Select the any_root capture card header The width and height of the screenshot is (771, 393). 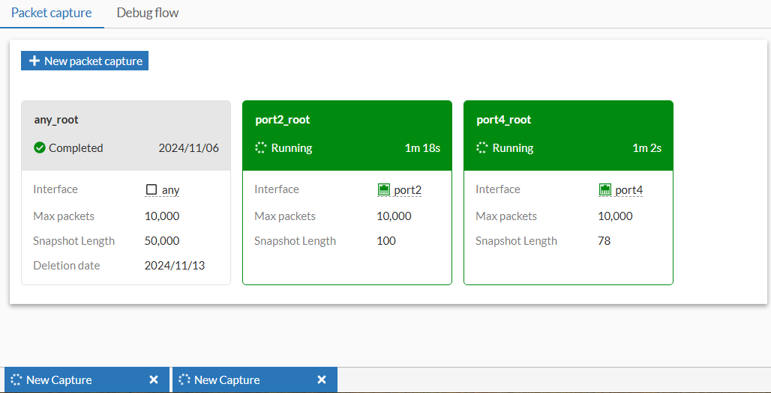coord(126,121)
